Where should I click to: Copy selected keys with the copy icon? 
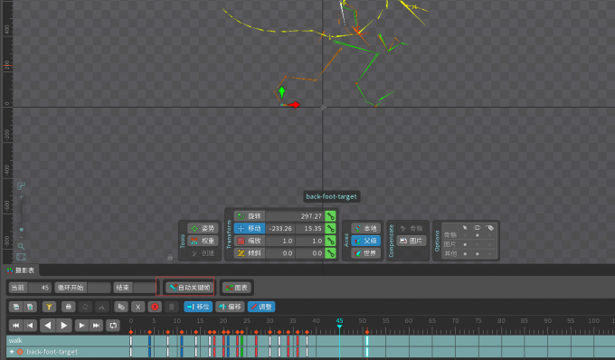[121, 307]
